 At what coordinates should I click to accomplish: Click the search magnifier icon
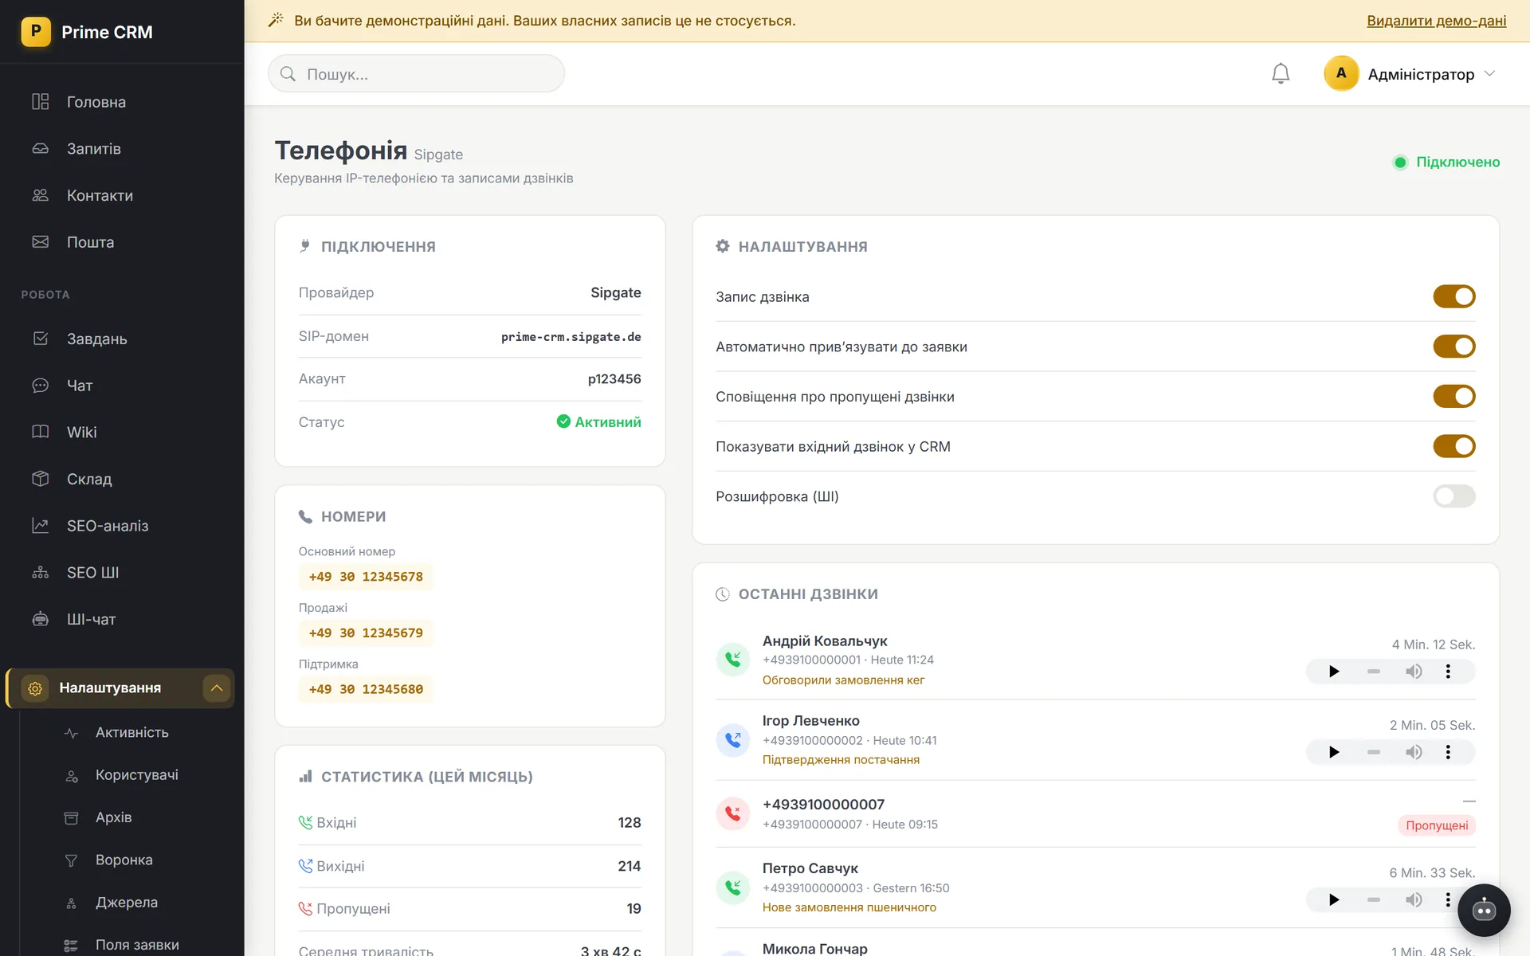288,73
